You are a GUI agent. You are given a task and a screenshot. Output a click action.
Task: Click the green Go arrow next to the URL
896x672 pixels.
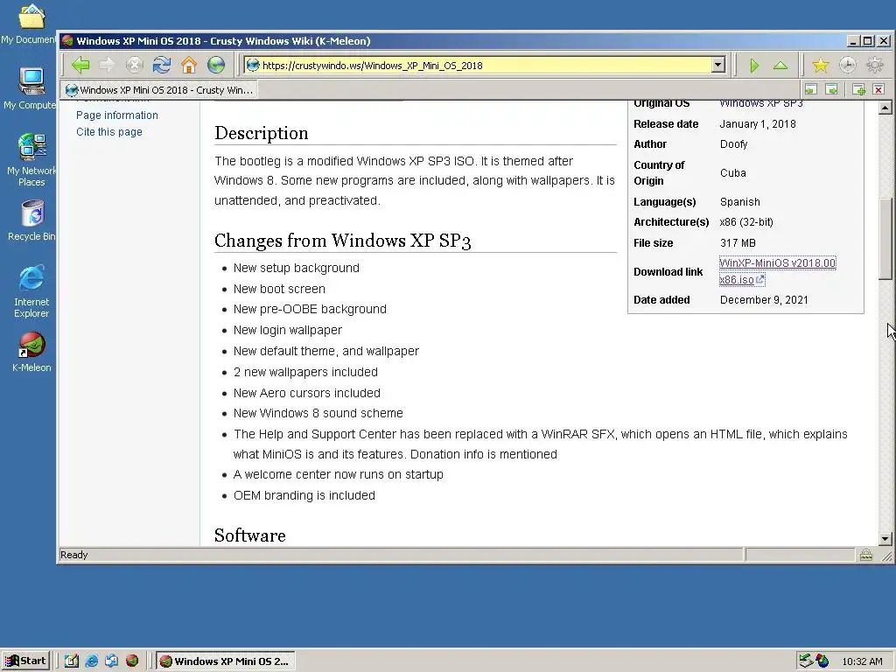click(754, 66)
